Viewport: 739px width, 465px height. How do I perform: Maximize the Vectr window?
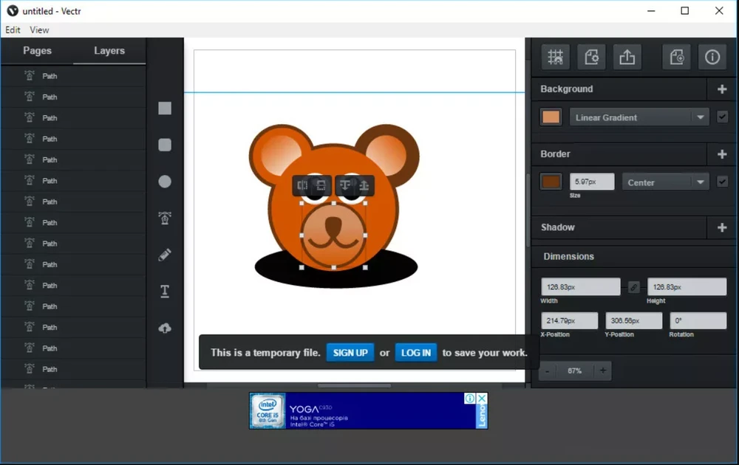click(x=685, y=11)
